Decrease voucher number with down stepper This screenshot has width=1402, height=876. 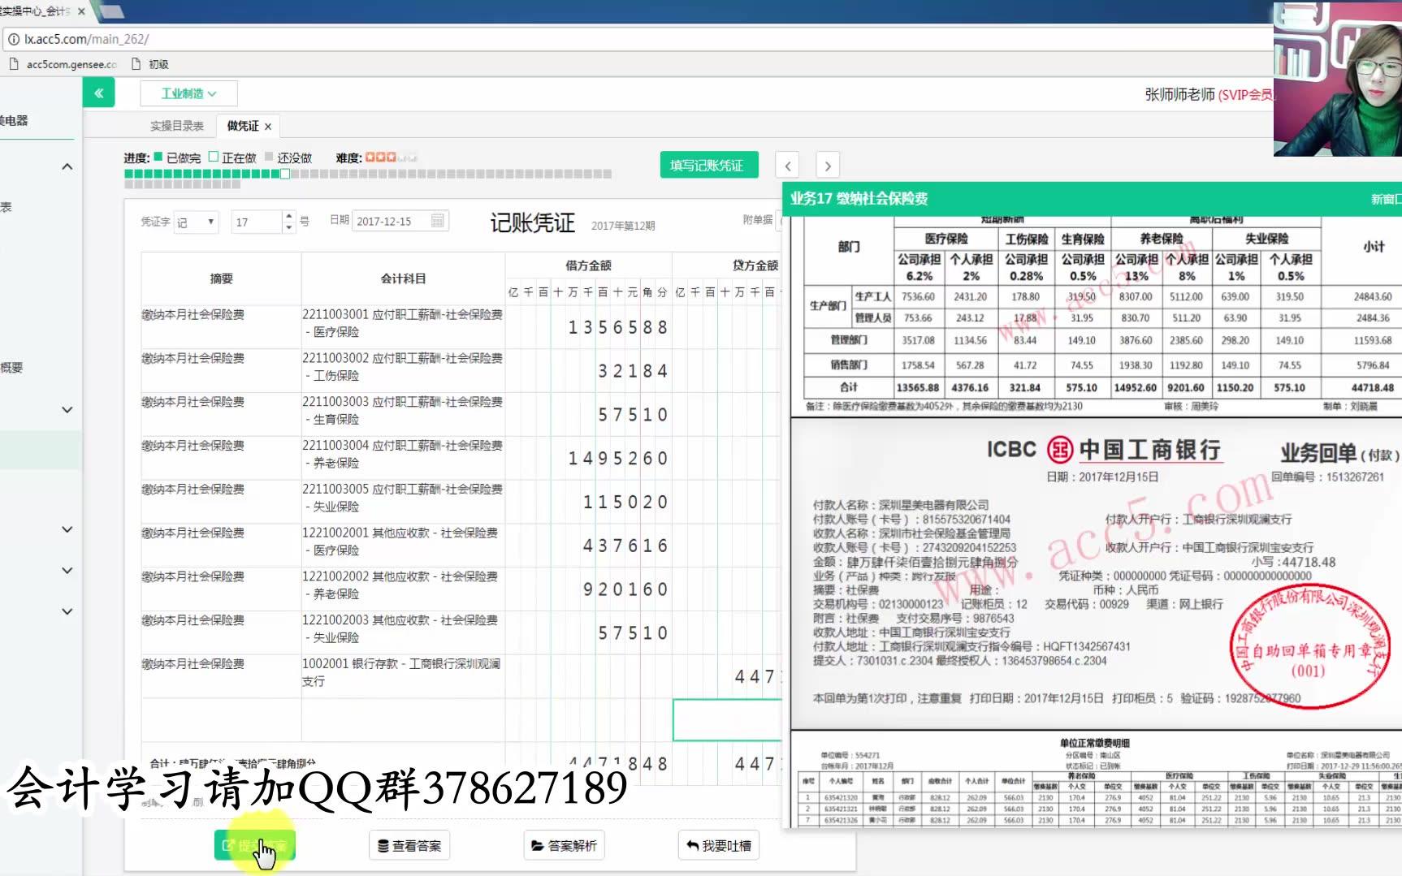pos(288,228)
